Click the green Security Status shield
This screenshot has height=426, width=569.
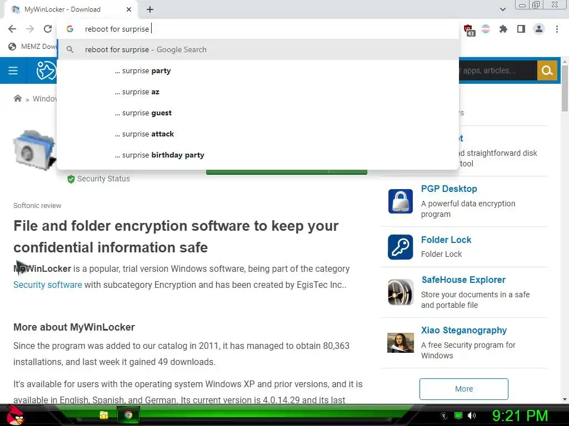[x=71, y=179]
